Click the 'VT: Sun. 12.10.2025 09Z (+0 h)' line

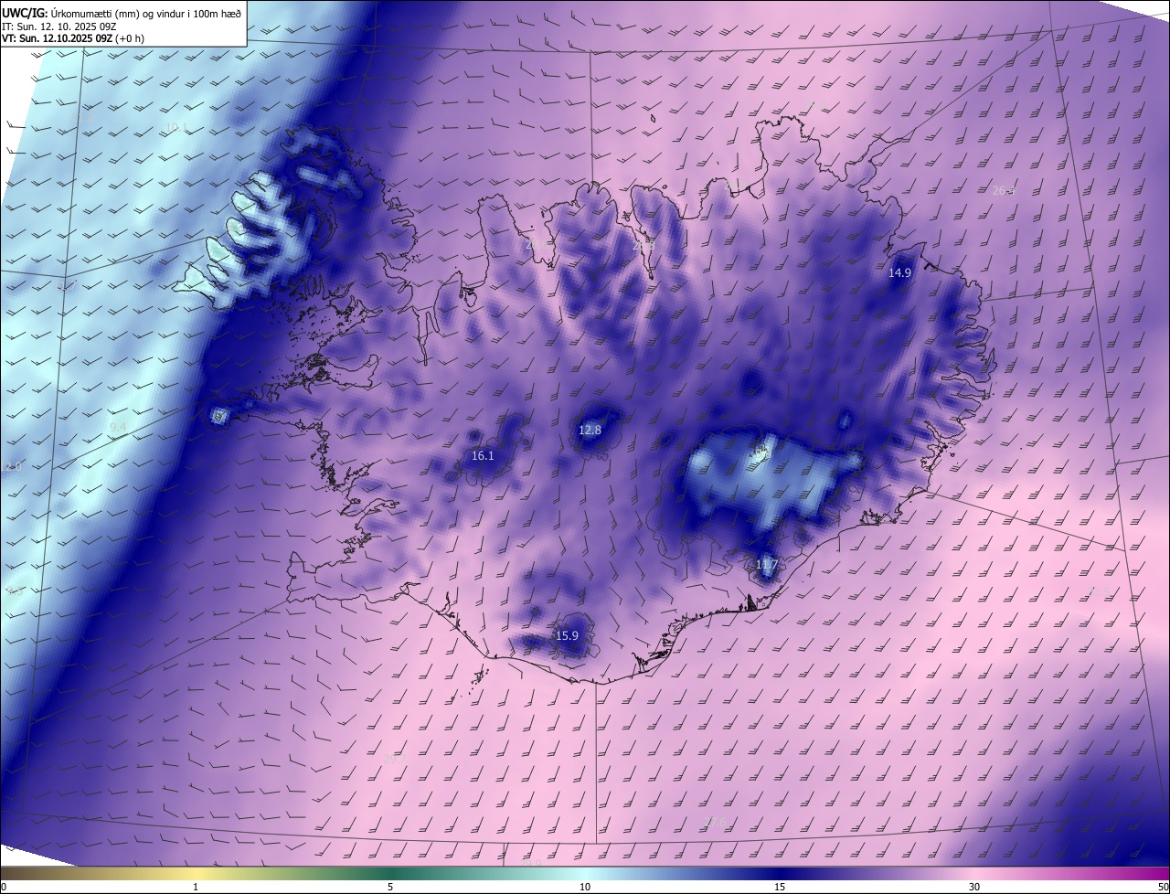click(x=73, y=38)
